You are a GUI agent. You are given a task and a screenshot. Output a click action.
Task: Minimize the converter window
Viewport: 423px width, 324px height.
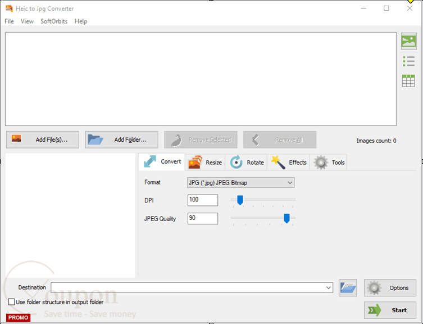click(363, 8)
